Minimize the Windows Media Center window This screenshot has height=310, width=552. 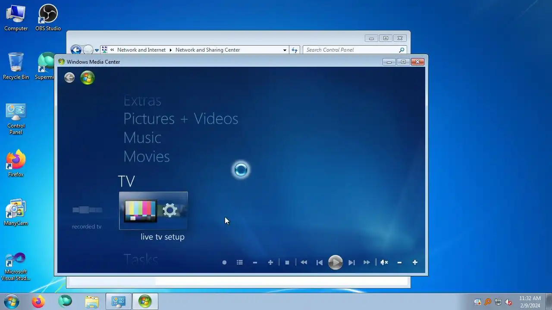[x=389, y=62]
